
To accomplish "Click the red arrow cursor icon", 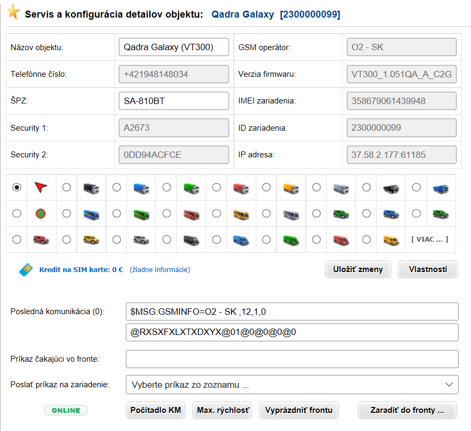I will pos(41,187).
